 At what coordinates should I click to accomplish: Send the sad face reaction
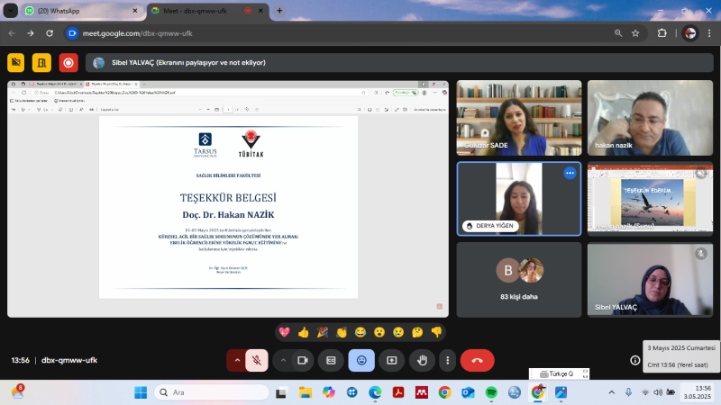[x=398, y=332]
